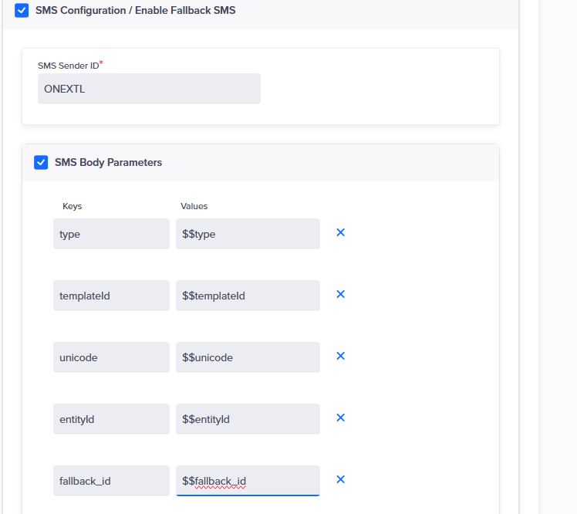Screen dimensions: 577x514
Task: Remove the fallback_id parameter row
Action: click(x=340, y=479)
